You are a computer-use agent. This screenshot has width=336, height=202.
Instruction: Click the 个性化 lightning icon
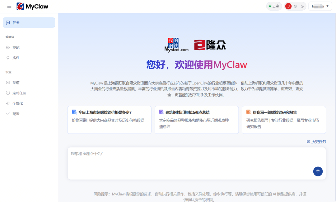pos(8,103)
